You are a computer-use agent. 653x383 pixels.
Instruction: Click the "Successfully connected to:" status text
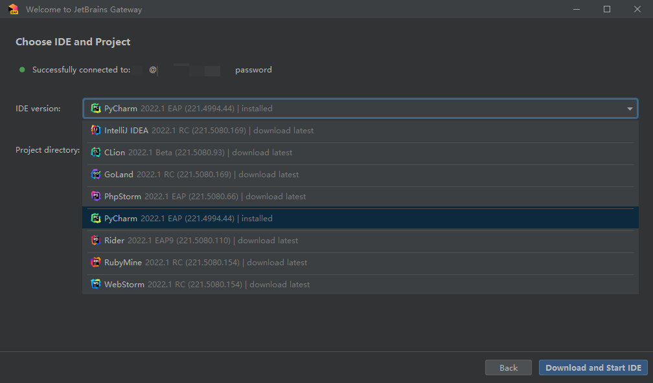point(81,70)
